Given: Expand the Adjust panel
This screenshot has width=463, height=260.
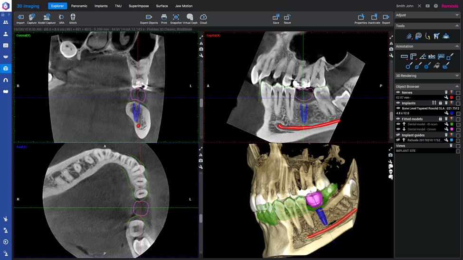Looking at the screenshot, I should click(457, 15).
